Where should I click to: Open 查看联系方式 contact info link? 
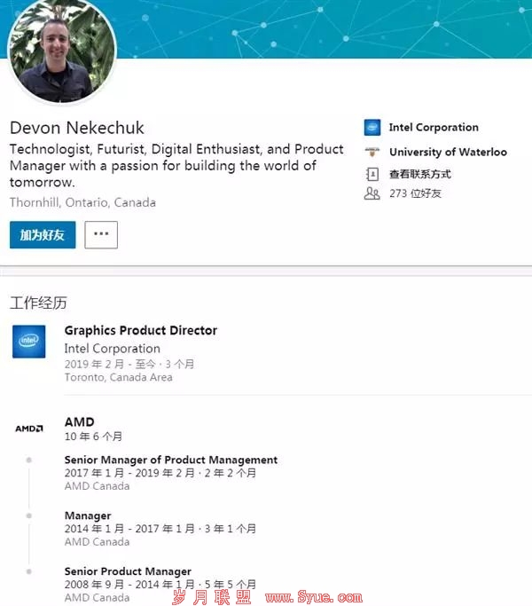pos(420,174)
